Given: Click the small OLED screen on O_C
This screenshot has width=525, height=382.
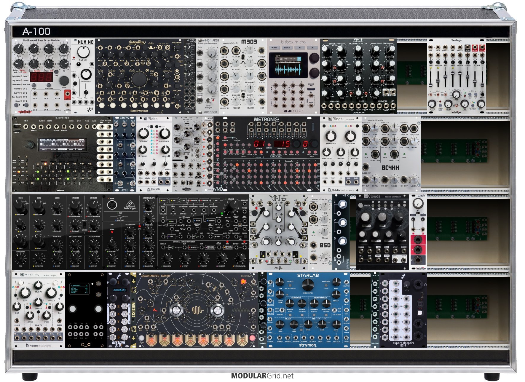Looking at the screenshot, I should [80, 288].
